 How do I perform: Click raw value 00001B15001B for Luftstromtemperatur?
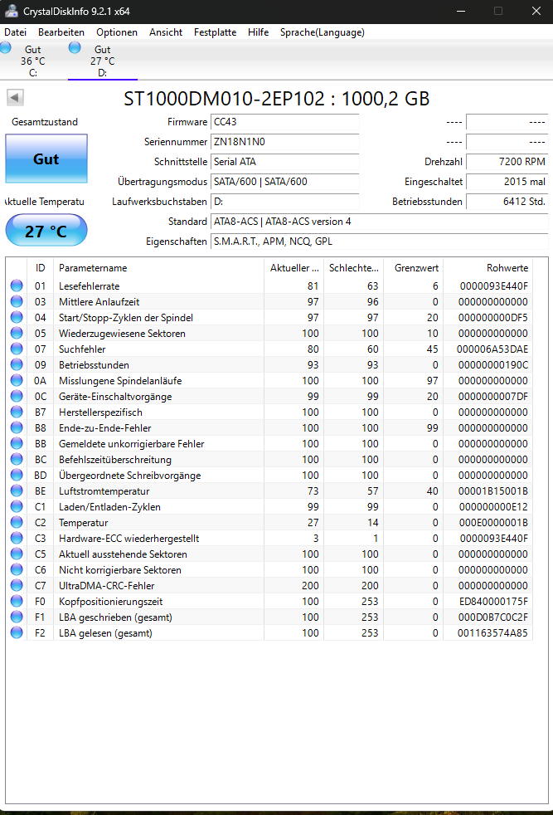click(x=493, y=491)
